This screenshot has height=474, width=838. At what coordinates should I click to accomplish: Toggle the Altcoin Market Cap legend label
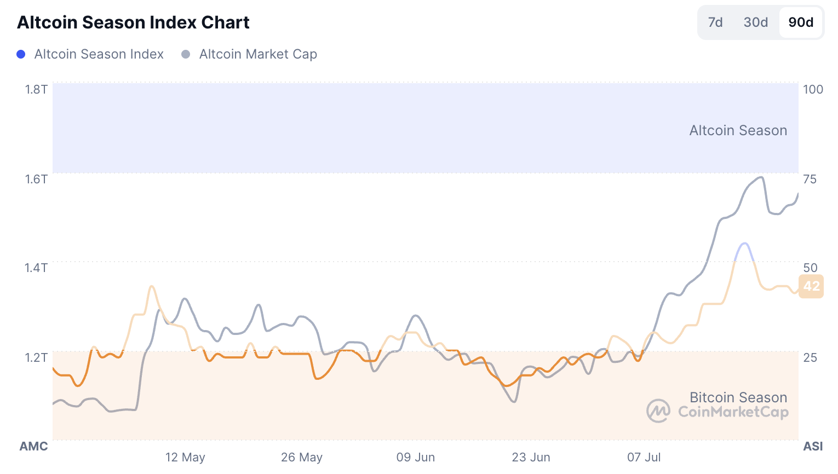258,54
